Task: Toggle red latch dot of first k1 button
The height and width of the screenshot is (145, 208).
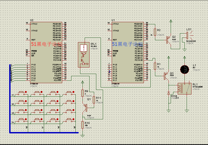Action: pos(26,92)
